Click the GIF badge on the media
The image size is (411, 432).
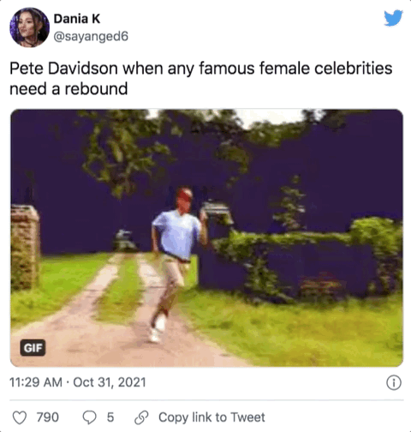[33, 348]
